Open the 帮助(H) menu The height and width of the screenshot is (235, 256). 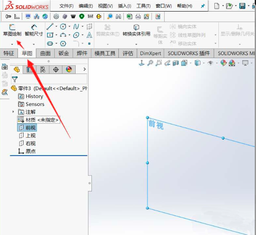185,6
